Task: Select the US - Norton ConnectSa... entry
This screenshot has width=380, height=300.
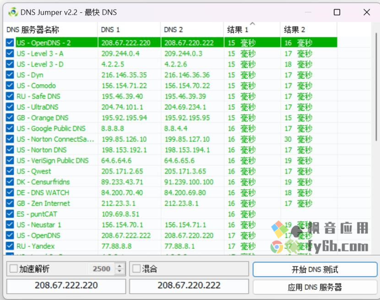Action: pyautogui.click(x=55, y=139)
